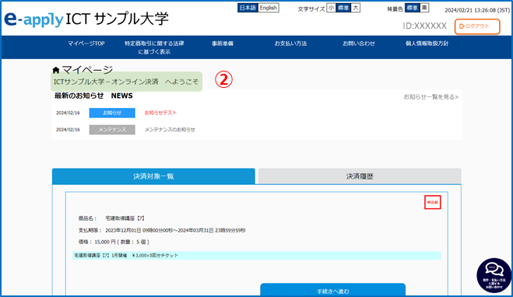Click the red 申込前 status badge
Image resolution: width=513 pixels, height=297 pixels.
433,202
